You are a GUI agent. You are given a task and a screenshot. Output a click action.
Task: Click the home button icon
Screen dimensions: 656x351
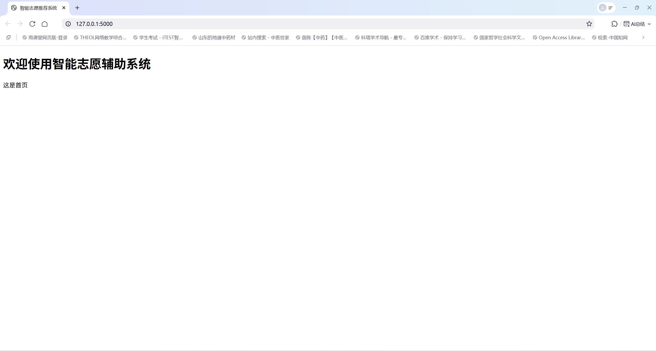45,24
